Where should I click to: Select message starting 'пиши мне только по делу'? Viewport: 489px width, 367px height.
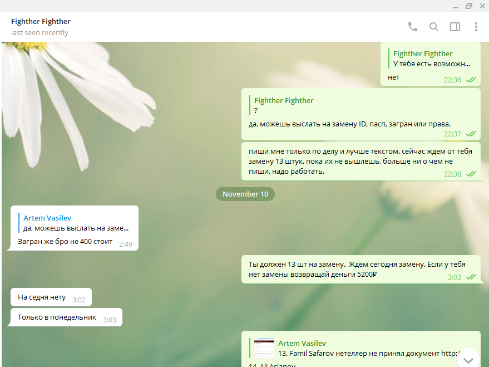[360, 162]
